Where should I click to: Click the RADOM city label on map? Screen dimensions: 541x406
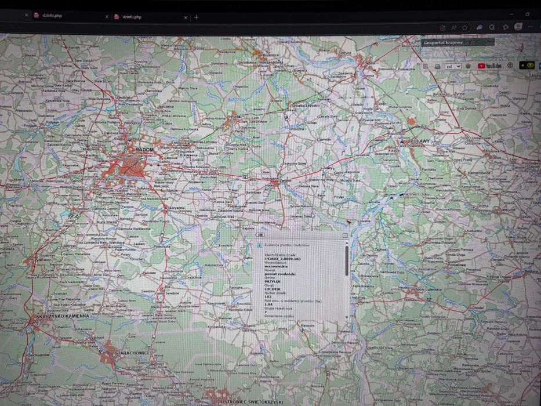tap(144, 150)
